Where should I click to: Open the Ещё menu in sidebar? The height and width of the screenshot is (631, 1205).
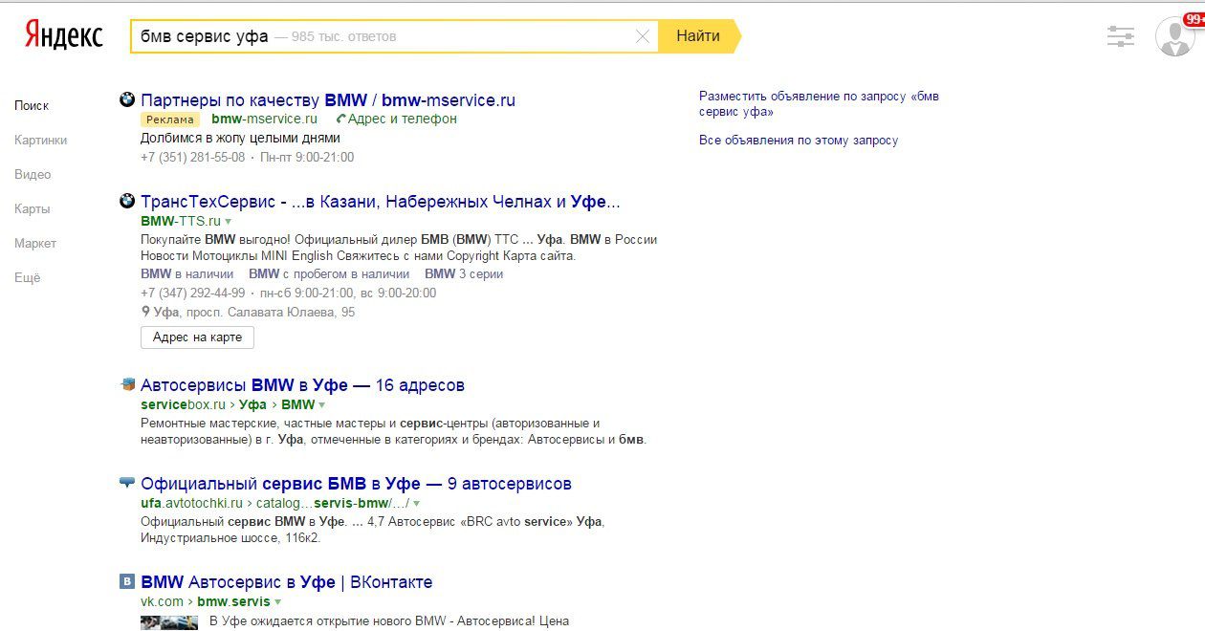pos(28,277)
